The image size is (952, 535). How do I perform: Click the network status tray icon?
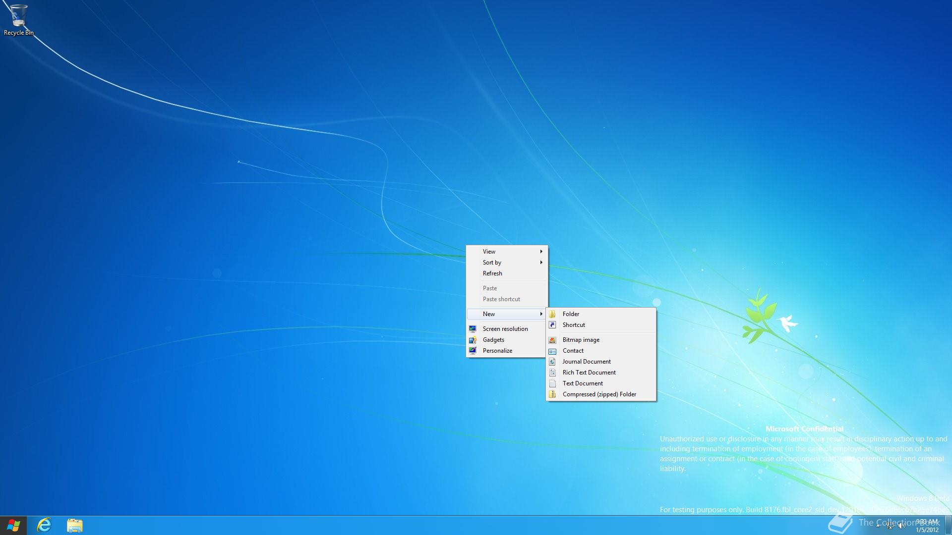point(890,526)
